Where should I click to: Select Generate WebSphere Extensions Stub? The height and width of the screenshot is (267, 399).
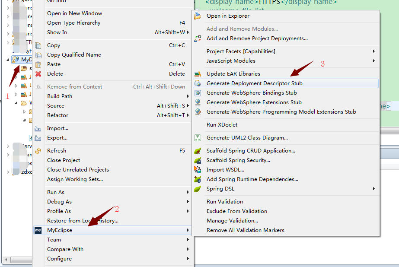[x=254, y=102]
